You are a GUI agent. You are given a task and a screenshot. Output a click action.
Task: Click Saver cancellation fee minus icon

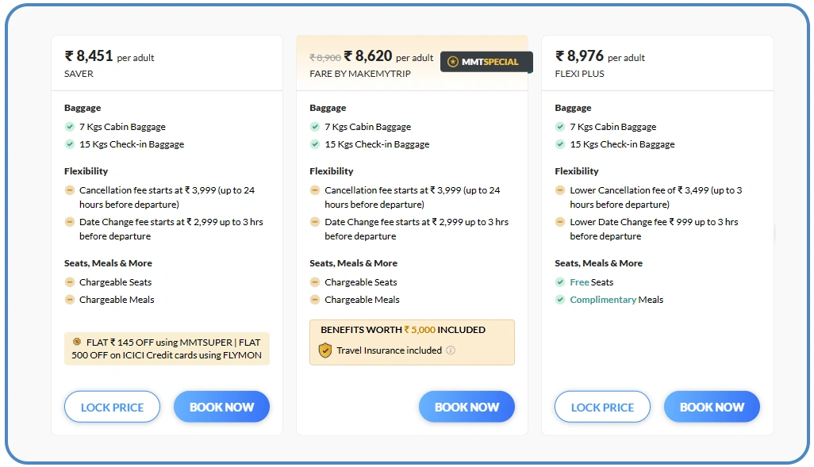click(70, 190)
